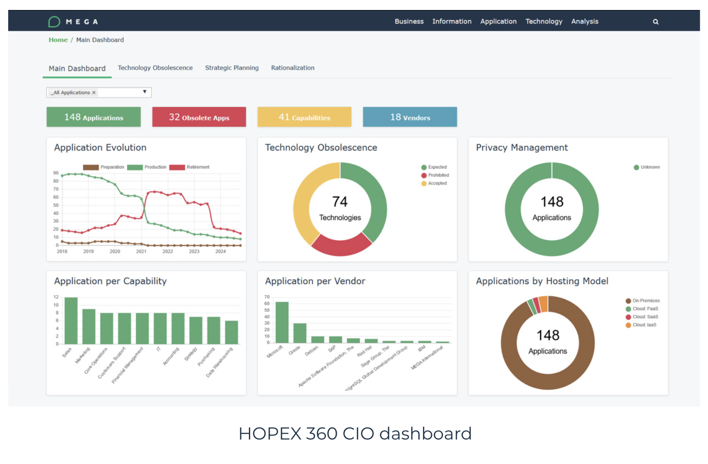This screenshot has height=464, width=708.
Task: Go to Home breadcrumb link
Action: [58, 40]
